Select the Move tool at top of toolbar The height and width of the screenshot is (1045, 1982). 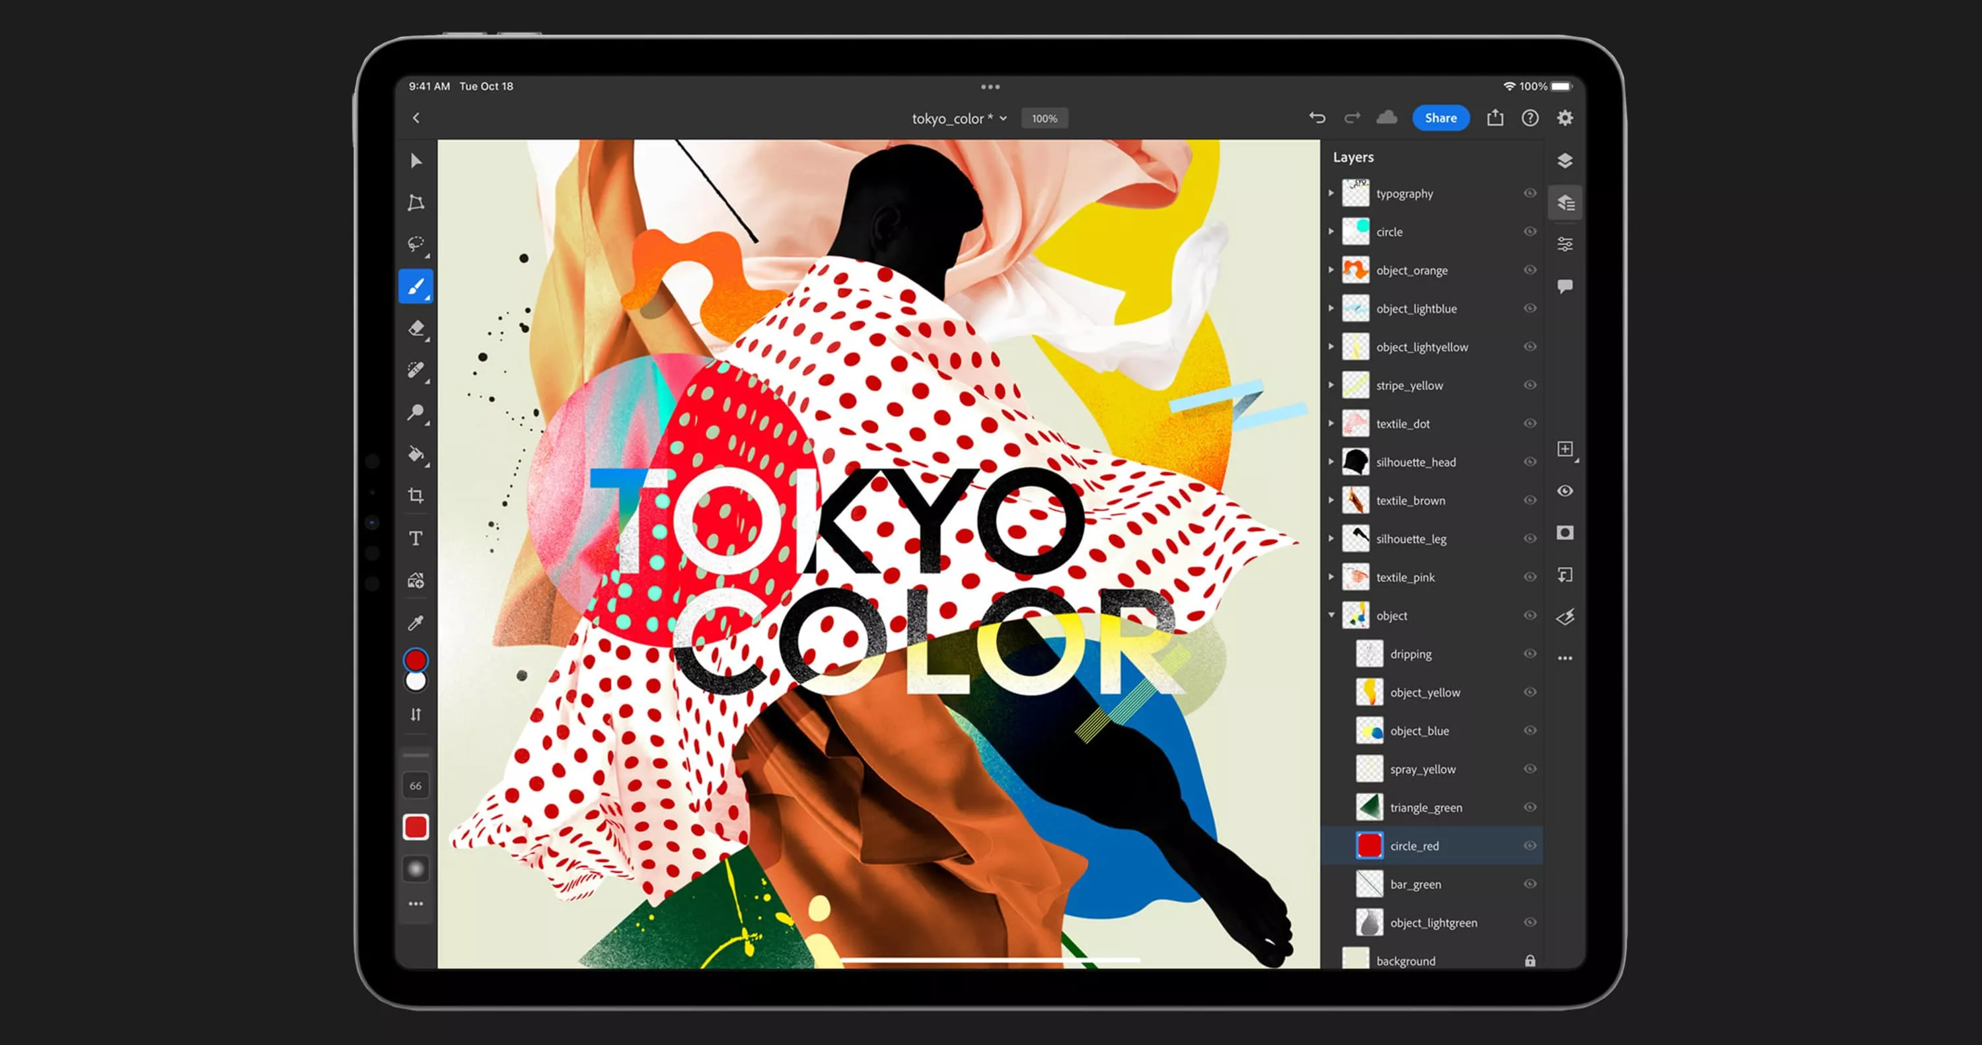[x=416, y=159]
